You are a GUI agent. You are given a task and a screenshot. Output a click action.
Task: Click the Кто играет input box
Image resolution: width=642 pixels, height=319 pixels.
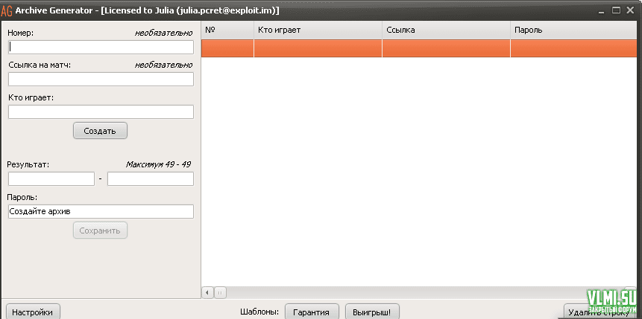[x=101, y=112]
